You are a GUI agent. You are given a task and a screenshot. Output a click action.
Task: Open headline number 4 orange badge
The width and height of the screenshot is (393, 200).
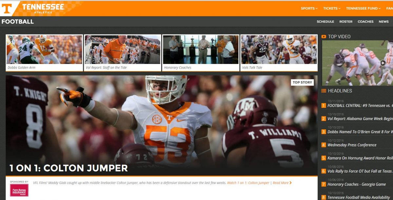click(324, 145)
